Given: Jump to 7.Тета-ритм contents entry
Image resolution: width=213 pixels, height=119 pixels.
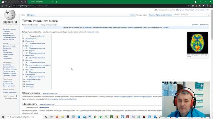Looking at the screenshot, I should pyautogui.click(x=29, y=70).
